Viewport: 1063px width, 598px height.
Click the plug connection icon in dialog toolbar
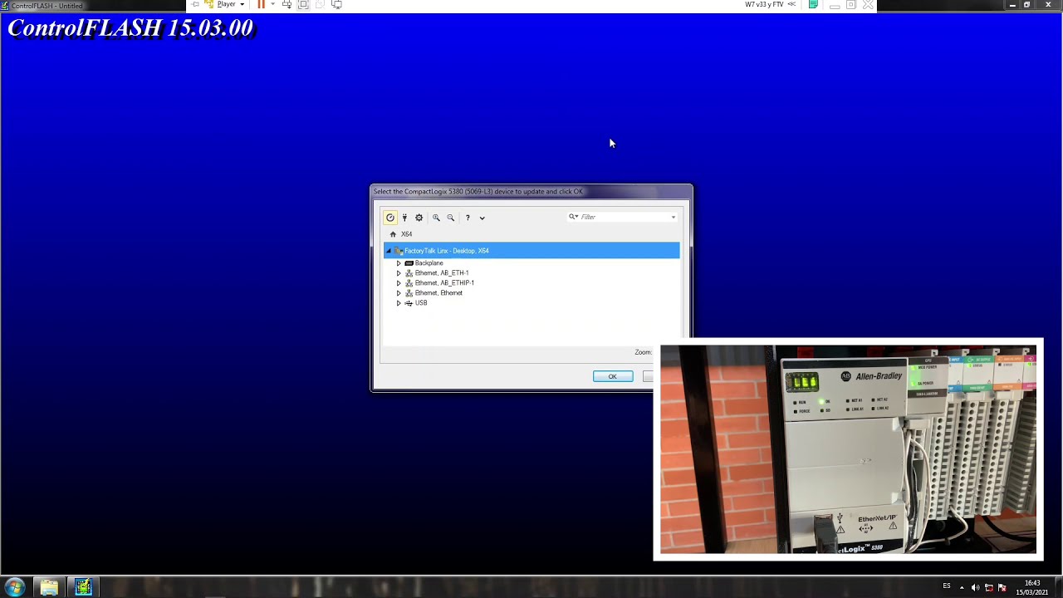[x=404, y=218]
